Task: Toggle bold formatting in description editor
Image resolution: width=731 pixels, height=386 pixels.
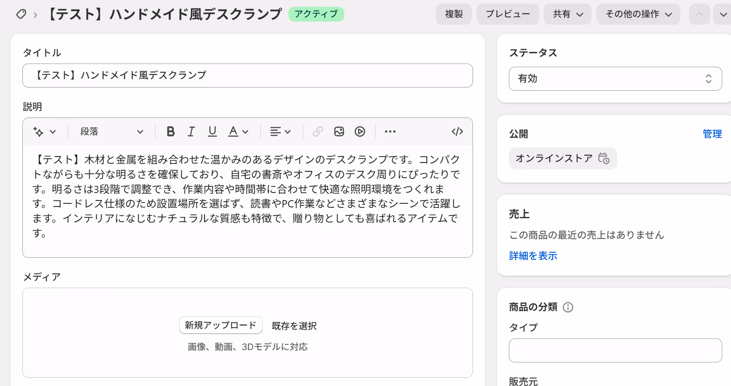Action: coord(171,131)
